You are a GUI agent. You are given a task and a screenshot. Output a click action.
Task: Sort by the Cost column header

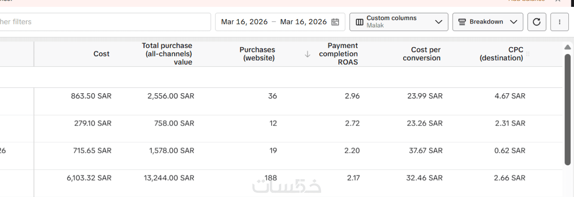point(101,54)
